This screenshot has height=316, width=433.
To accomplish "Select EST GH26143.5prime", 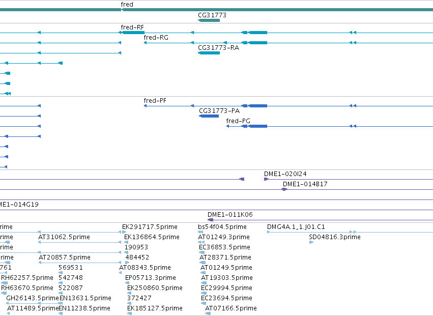I will pos(33,298).
